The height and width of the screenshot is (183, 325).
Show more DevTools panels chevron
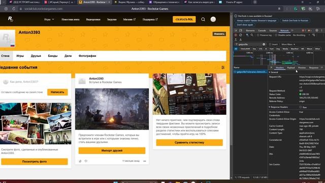pyautogui.click(x=292, y=30)
